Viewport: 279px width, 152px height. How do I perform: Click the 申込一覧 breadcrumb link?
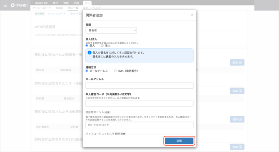[x=75, y=14]
